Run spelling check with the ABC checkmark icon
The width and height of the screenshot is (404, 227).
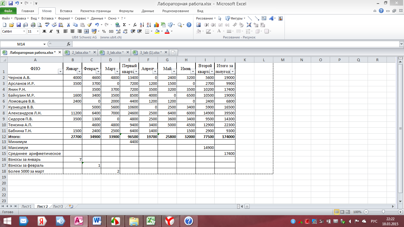pyautogui.click(x=47, y=25)
